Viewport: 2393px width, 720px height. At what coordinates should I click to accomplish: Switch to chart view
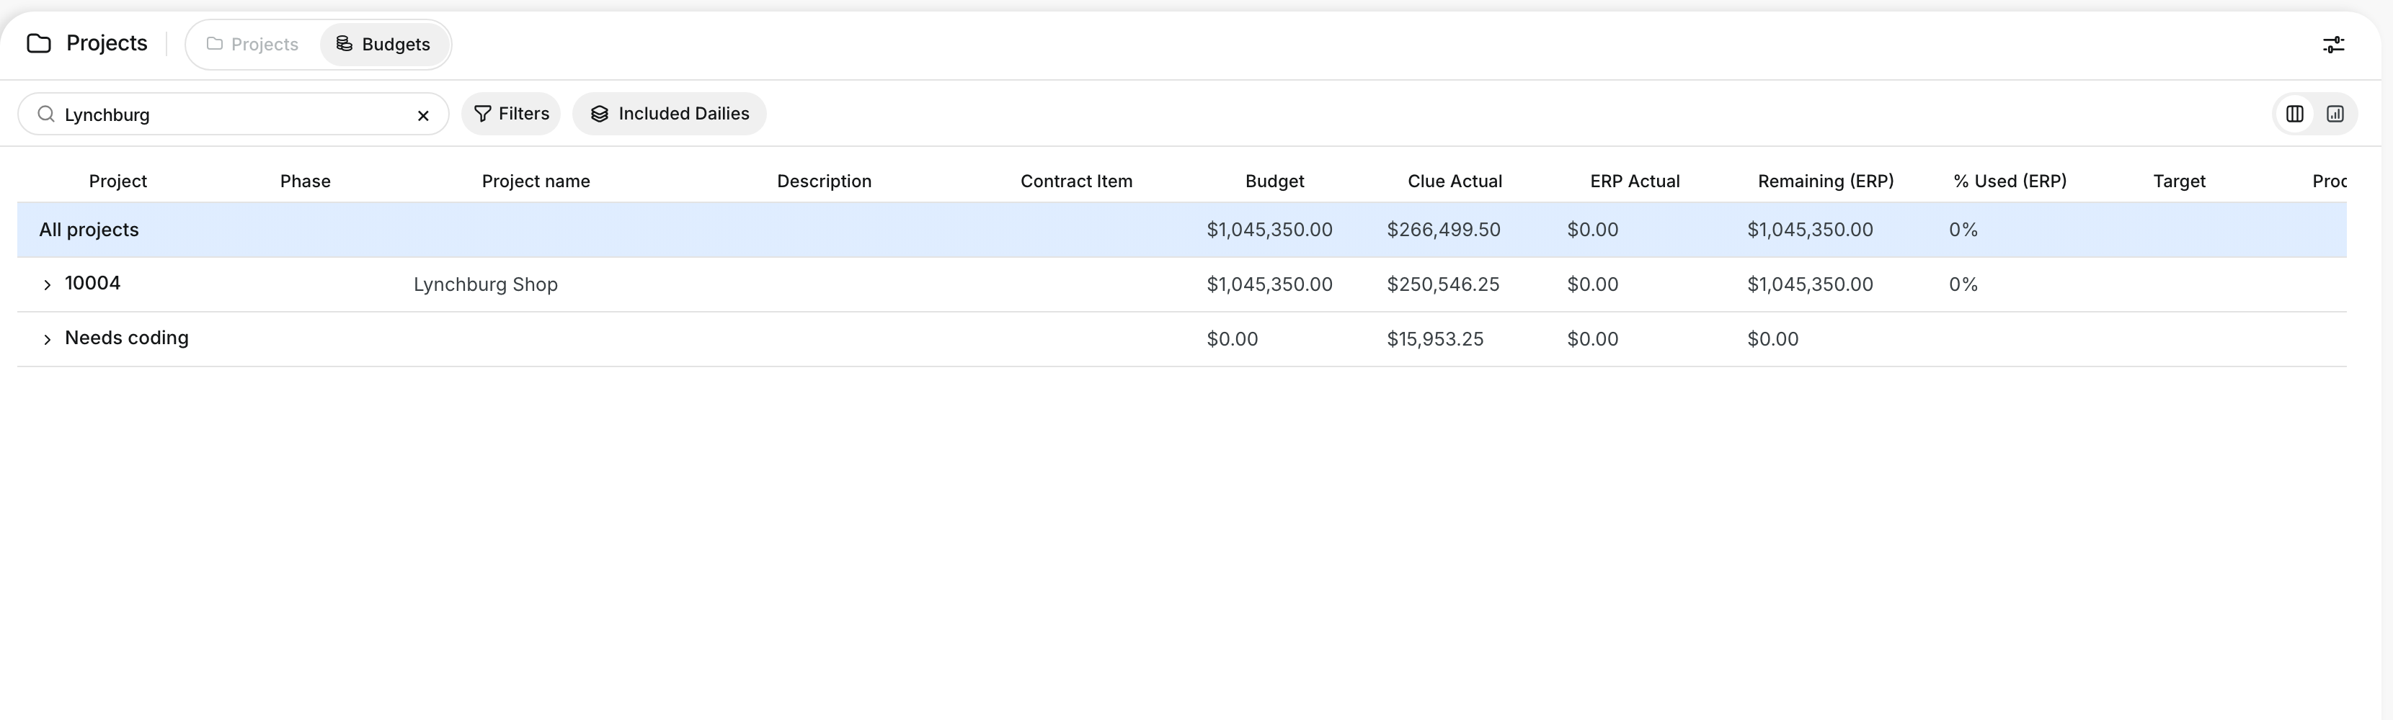tap(2335, 114)
